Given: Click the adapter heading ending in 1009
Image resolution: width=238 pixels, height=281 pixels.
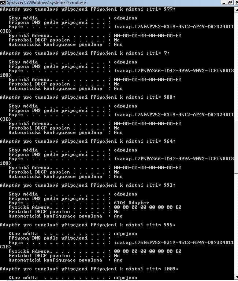Looking at the screenshot, I should tap(89, 269).
